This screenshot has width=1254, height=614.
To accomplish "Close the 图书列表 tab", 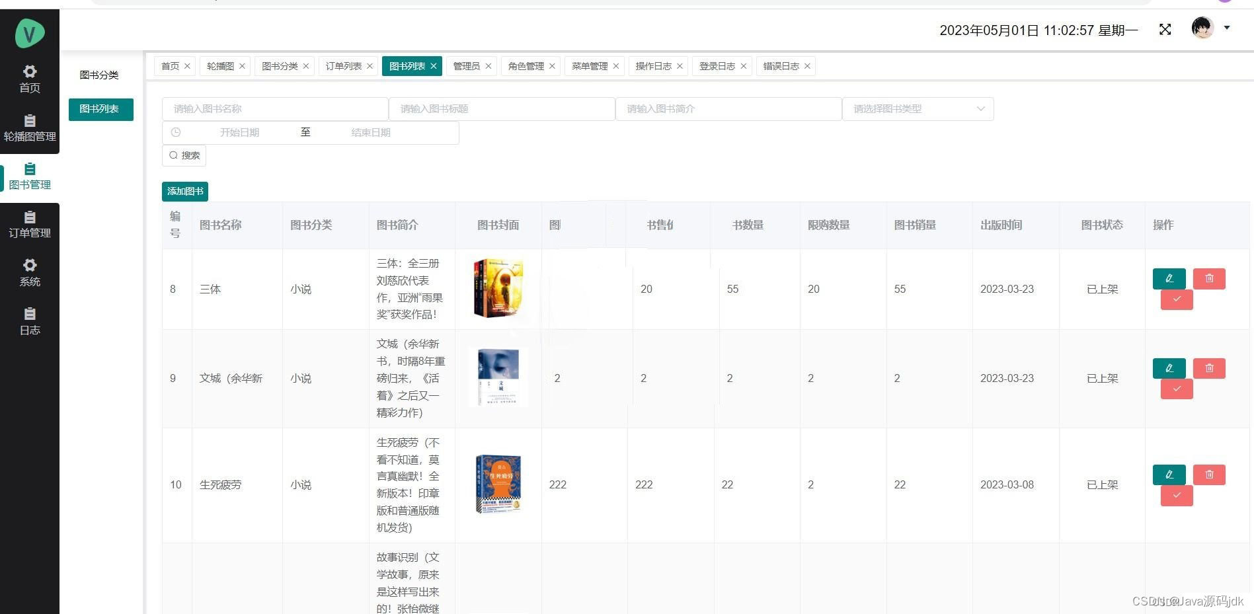I will 434,66.
